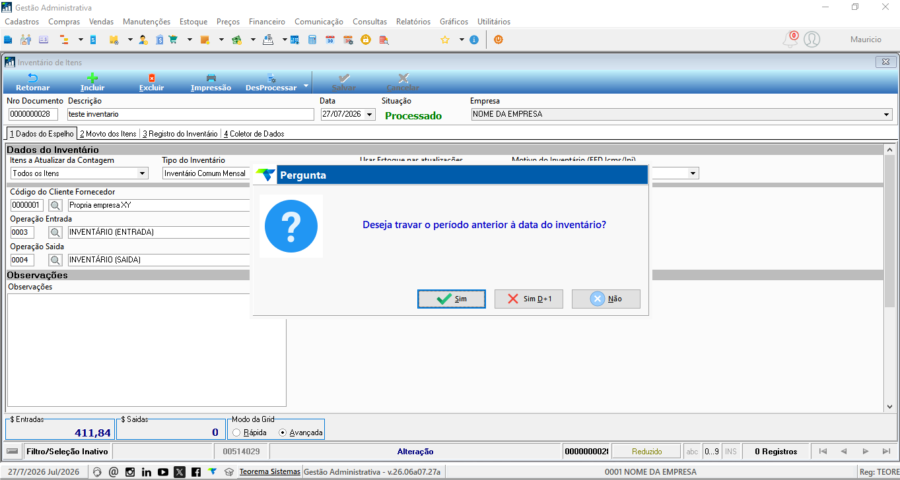The image size is (900, 480).
Task: Expand the DesProcessar dropdown arrow
Action: point(306,86)
